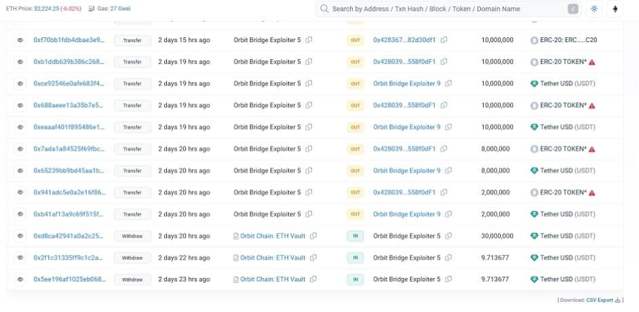Open transaction hash 0xd8ca42941a0a2c25

click(69, 236)
